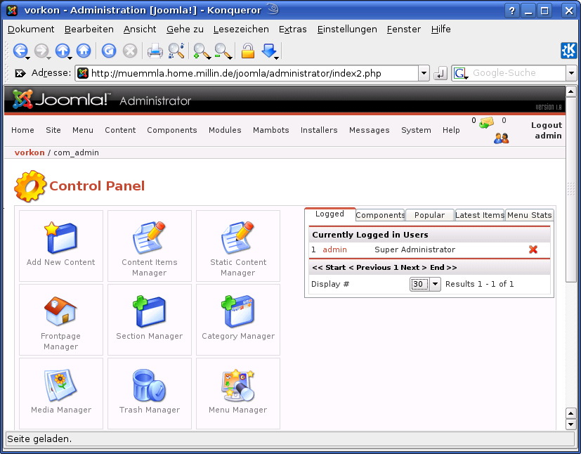
Task: Open the Add New Content icon
Action: [60, 238]
